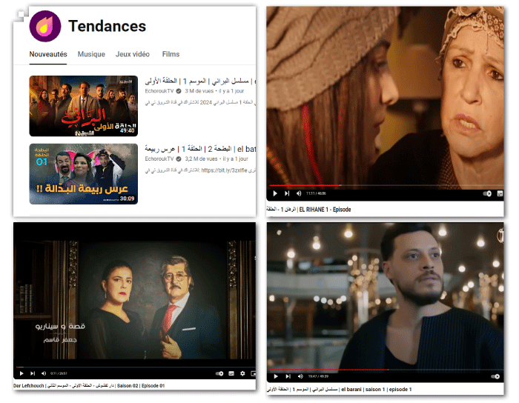Image resolution: width=519 pixels, height=403 pixels.
Task: Click the Tendances flame logo icon
Action: [x=45, y=26]
